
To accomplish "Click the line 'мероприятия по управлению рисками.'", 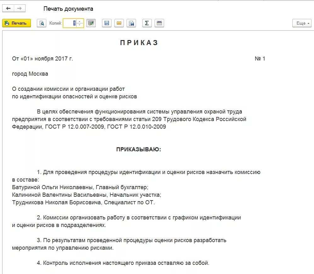I will pyautogui.click(x=63, y=248).
